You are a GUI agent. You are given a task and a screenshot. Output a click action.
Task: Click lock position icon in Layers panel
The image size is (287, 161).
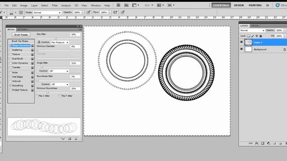coord(257,36)
